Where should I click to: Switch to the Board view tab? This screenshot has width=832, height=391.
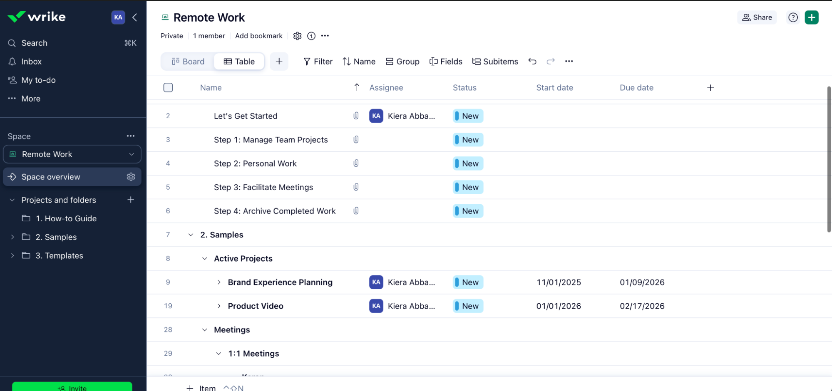[188, 61]
